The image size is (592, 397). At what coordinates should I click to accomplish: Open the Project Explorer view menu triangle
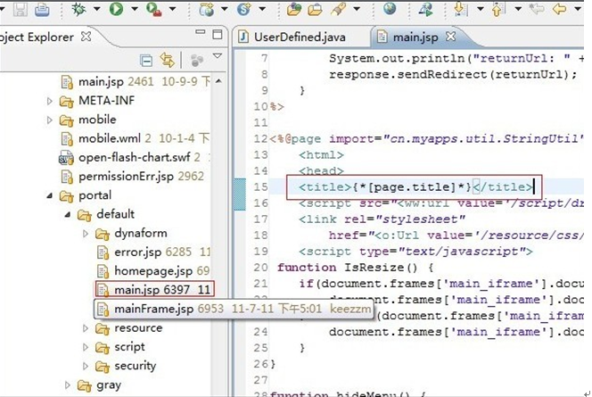(x=217, y=56)
